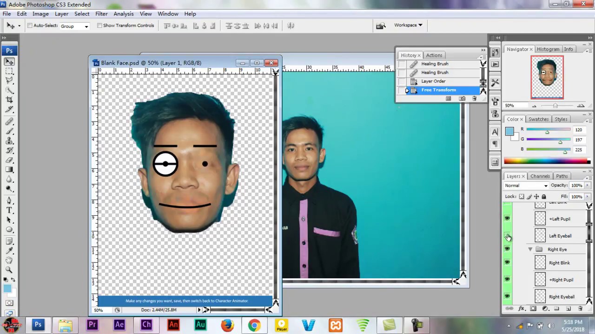Open Adobe Bridge from options bar
The image size is (595, 334).
point(381,26)
